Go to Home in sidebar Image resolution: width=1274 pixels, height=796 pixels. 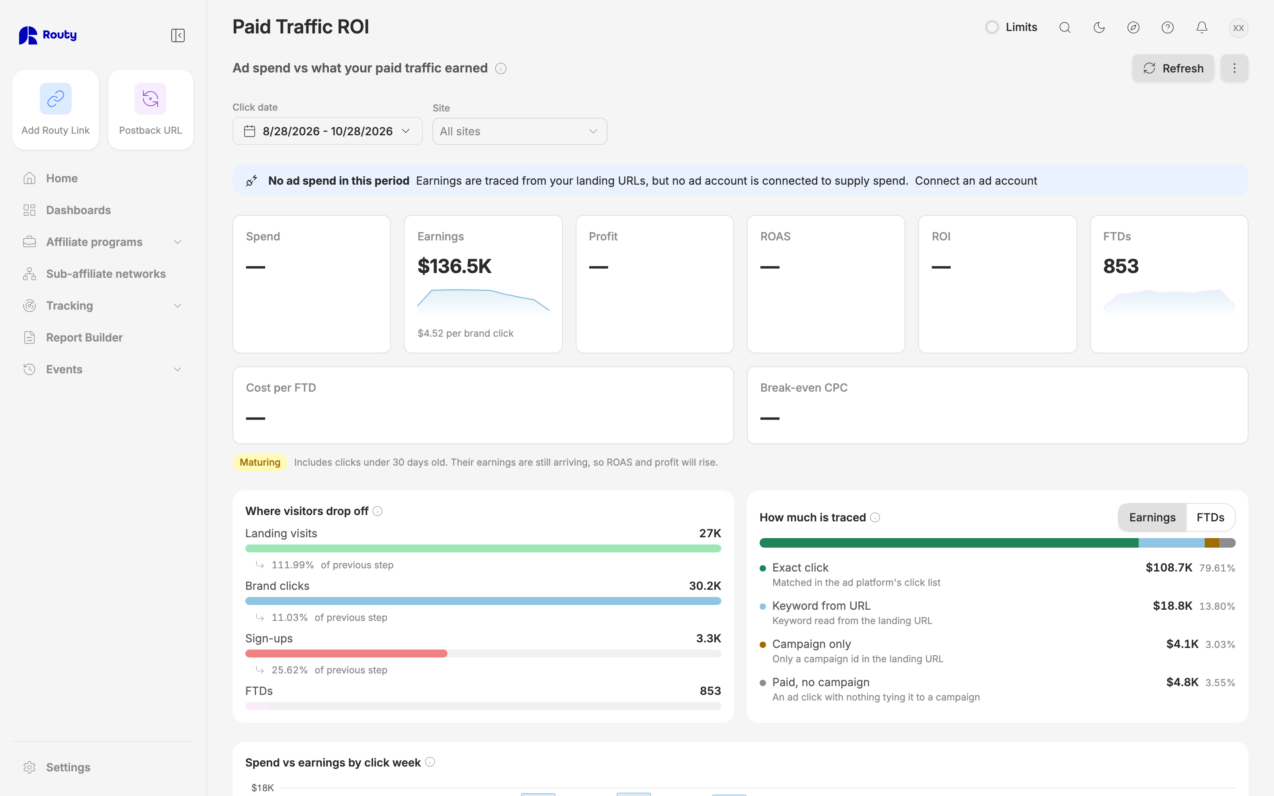point(103,178)
